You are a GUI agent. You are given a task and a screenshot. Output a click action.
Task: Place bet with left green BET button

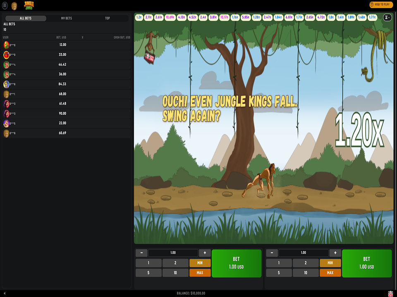click(x=237, y=263)
